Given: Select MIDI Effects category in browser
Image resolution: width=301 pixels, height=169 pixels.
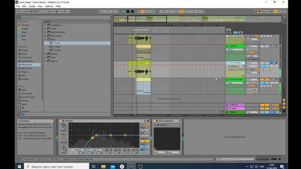Looking at the screenshot, I should (x=29, y=65).
